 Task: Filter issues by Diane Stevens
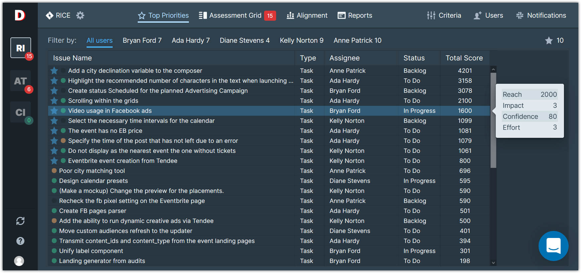coord(245,40)
